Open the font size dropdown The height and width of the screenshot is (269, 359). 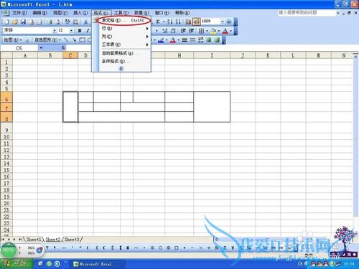[x=71, y=31]
